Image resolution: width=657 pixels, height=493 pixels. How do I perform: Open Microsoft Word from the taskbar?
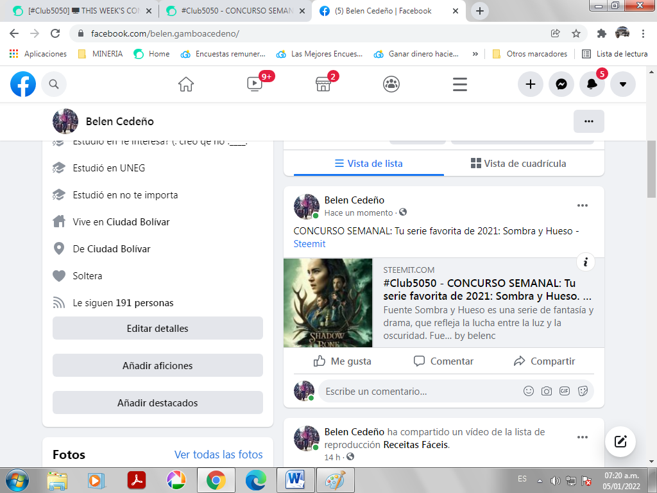295,480
